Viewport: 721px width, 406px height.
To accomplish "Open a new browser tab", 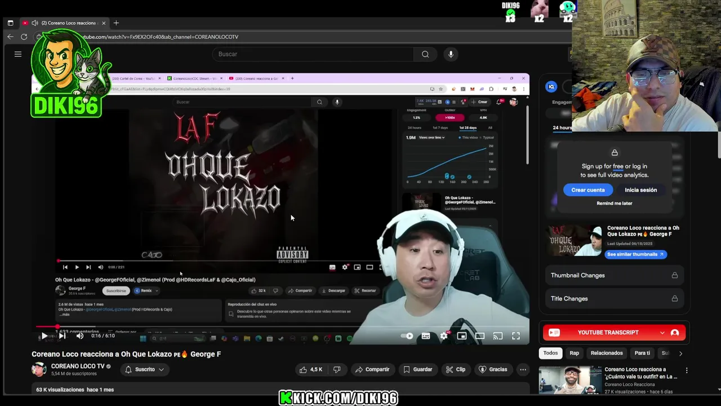I will pos(116,23).
